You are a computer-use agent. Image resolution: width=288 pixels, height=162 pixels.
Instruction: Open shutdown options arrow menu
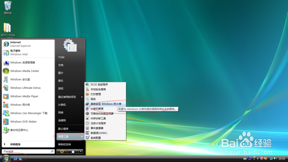pos(81,152)
